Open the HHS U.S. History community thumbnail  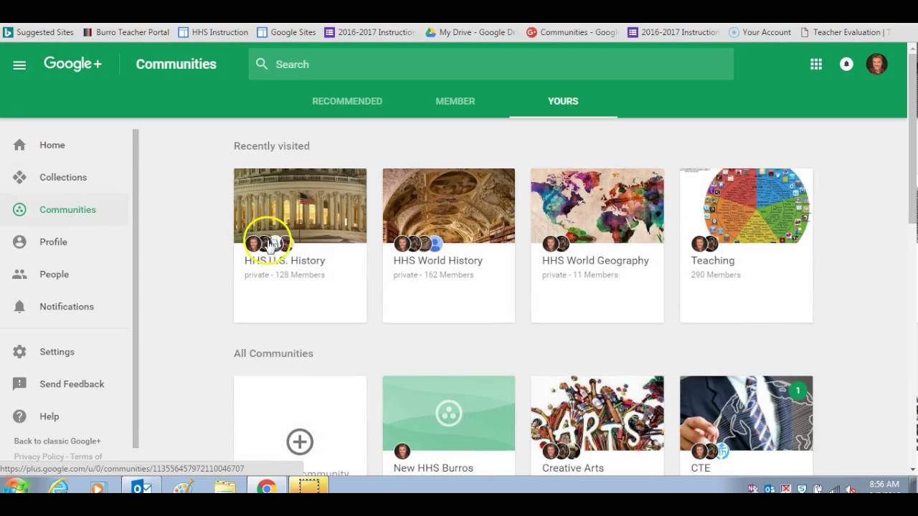pyautogui.click(x=300, y=206)
